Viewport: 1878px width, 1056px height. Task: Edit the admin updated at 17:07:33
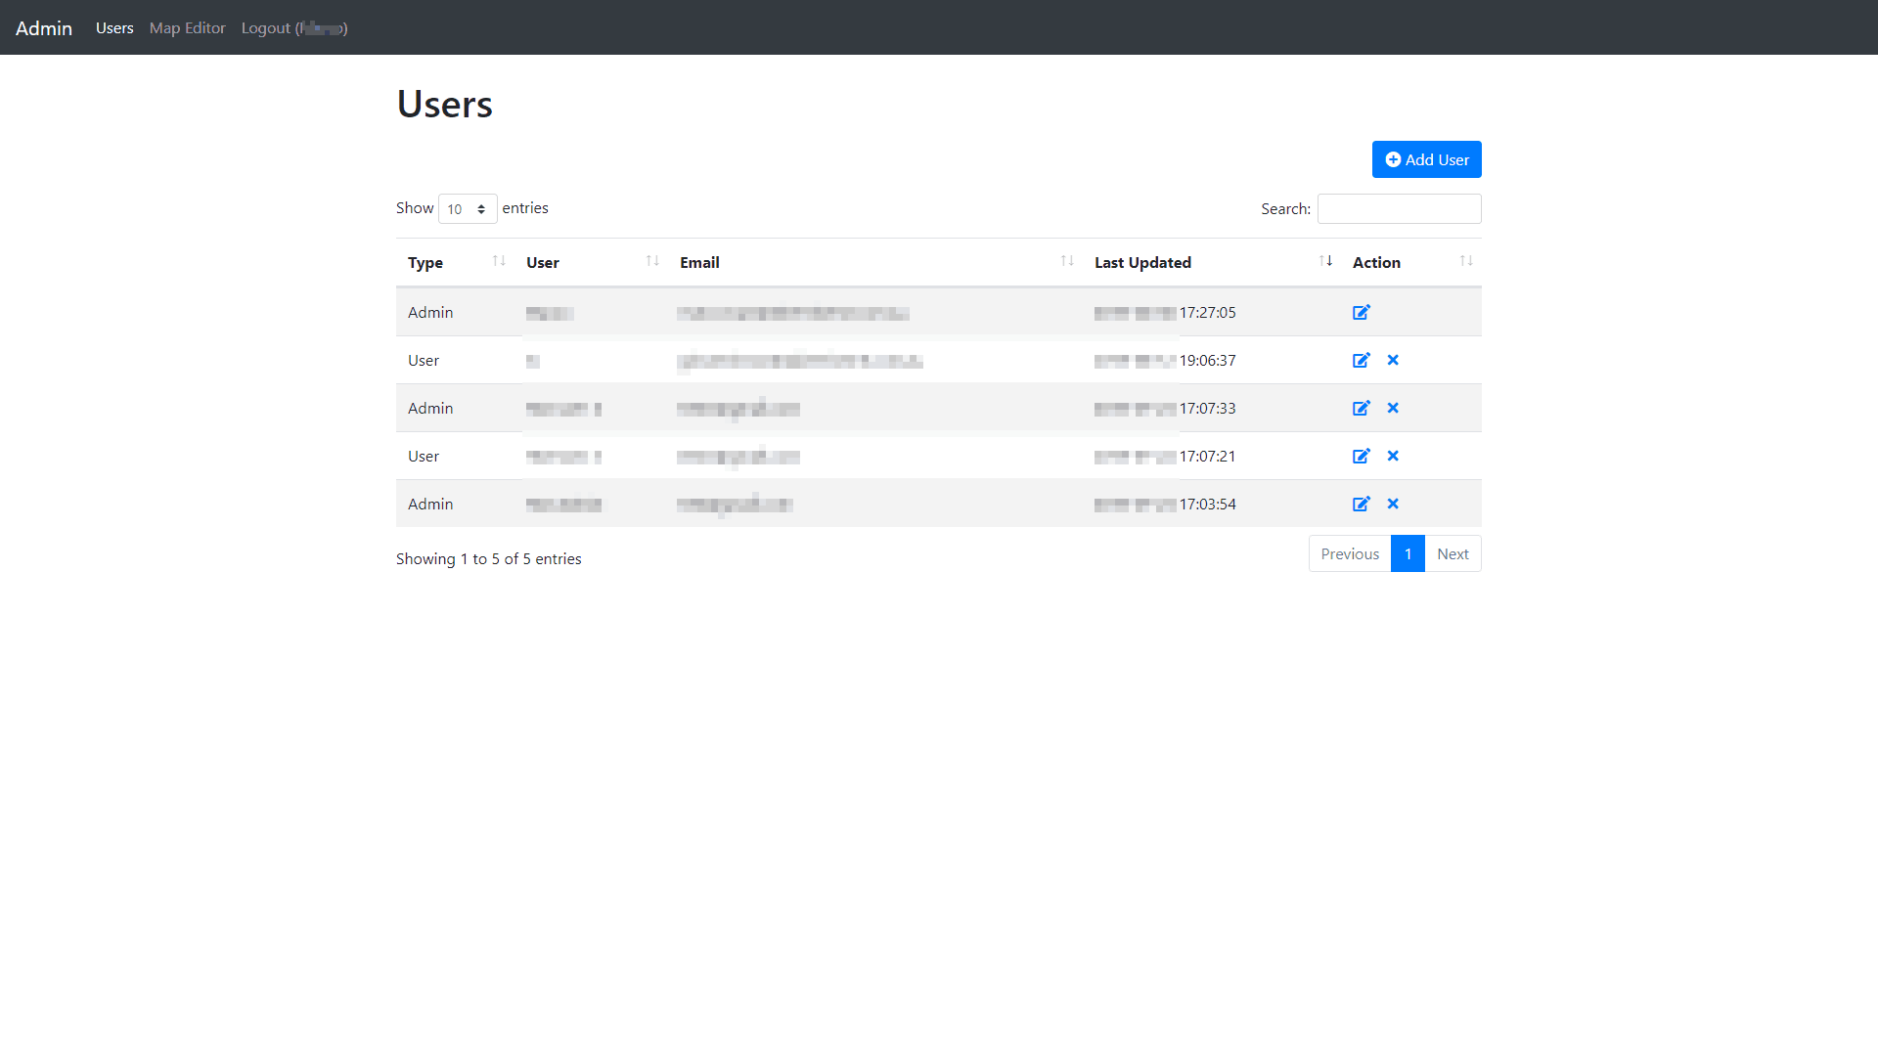tap(1361, 409)
